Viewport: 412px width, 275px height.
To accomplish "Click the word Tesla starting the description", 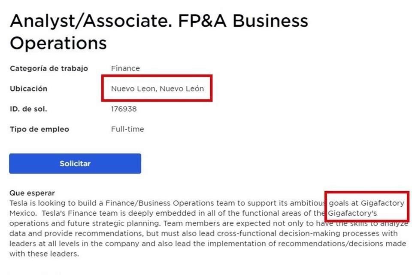I will [19, 203].
